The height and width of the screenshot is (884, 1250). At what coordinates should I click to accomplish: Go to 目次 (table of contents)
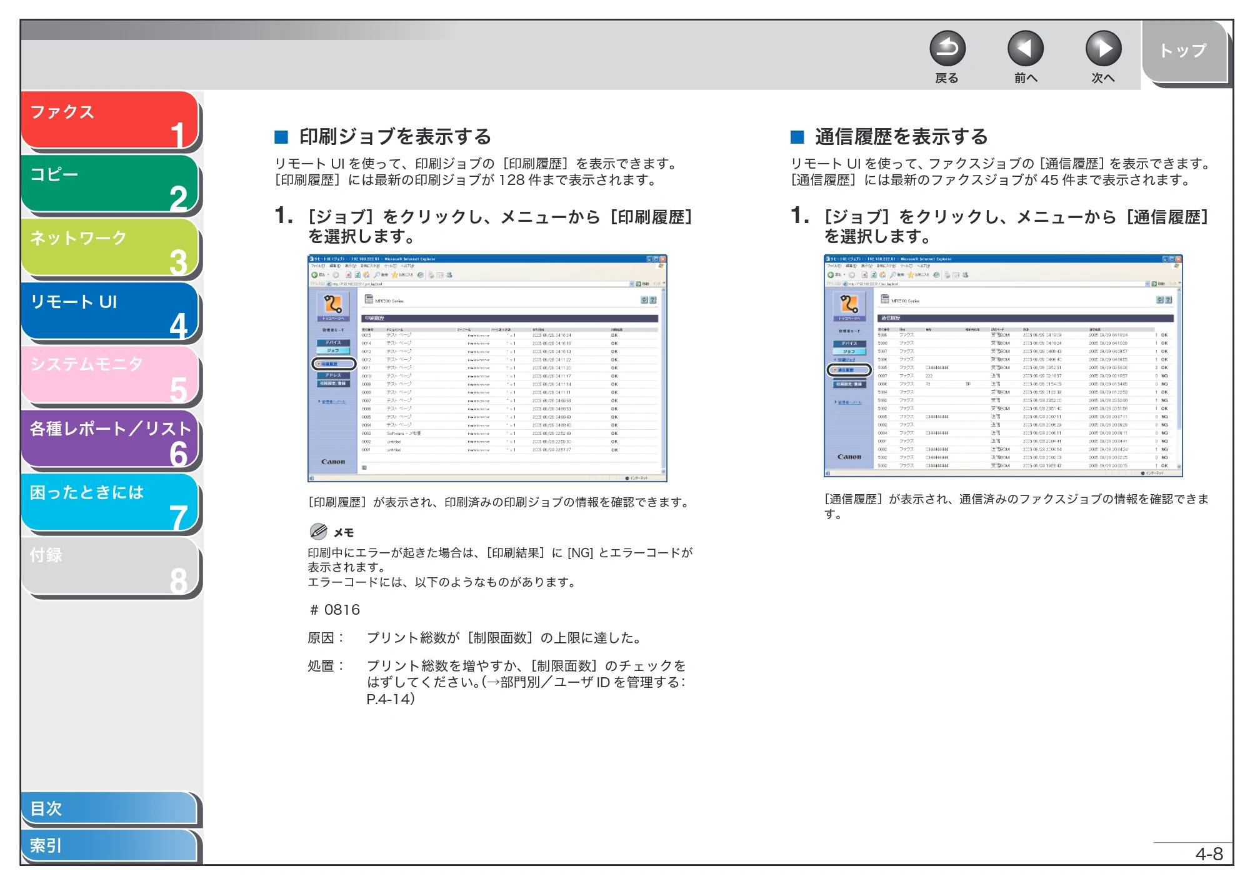(x=109, y=808)
